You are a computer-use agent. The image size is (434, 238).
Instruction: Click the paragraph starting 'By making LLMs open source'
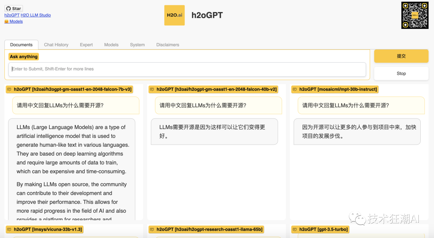[72, 202]
